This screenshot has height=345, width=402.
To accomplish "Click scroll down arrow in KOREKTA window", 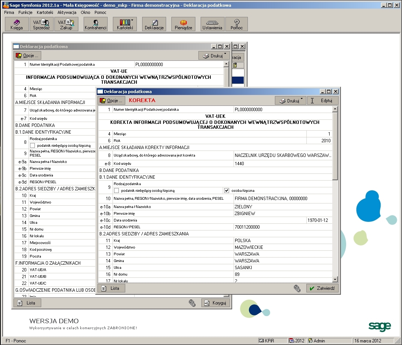I will click(335, 279).
